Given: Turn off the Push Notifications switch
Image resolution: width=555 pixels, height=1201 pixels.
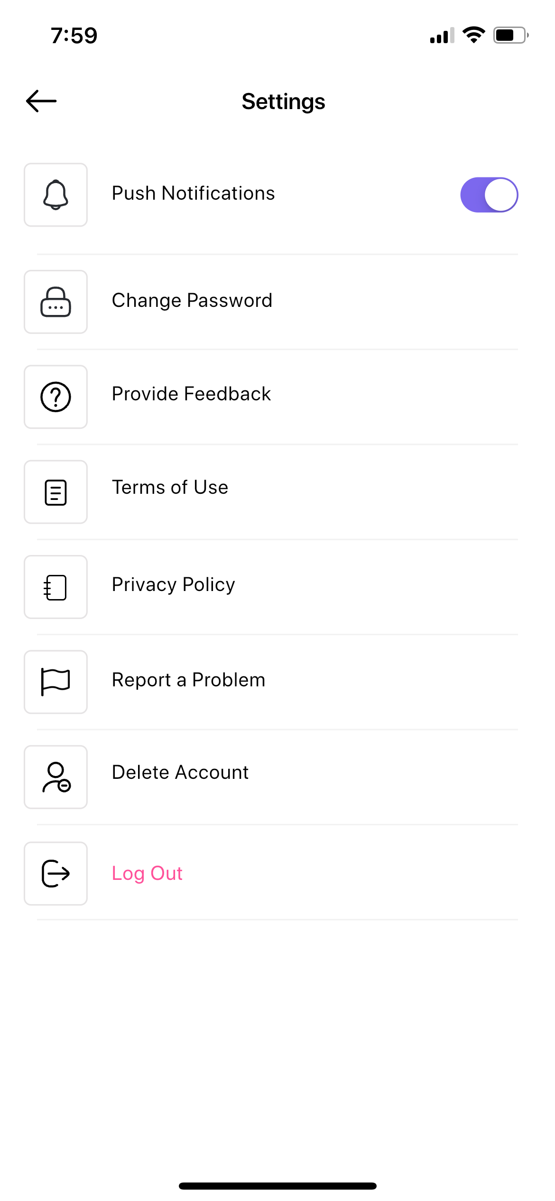Looking at the screenshot, I should pyautogui.click(x=489, y=195).
